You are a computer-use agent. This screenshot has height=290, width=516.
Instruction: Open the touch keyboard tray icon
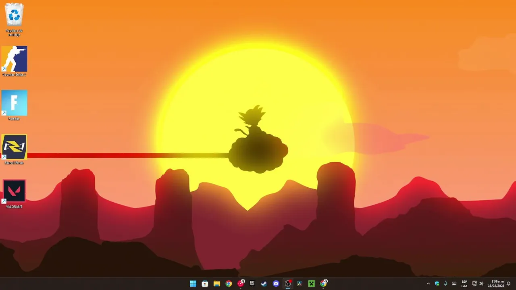(454, 284)
